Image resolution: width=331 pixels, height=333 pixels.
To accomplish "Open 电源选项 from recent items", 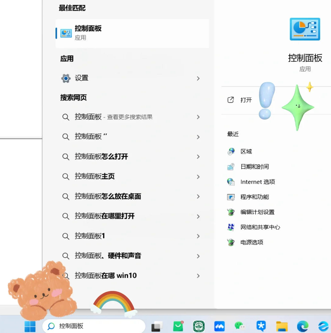I will (x=252, y=242).
